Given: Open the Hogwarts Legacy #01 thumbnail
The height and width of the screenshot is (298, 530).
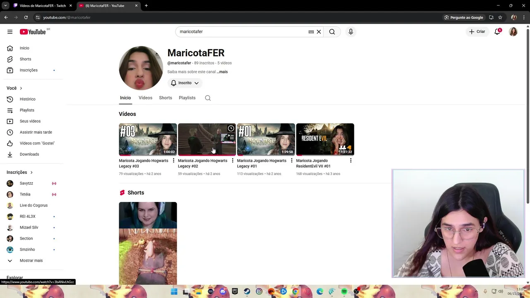Looking at the screenshot, I should (266, 139).
